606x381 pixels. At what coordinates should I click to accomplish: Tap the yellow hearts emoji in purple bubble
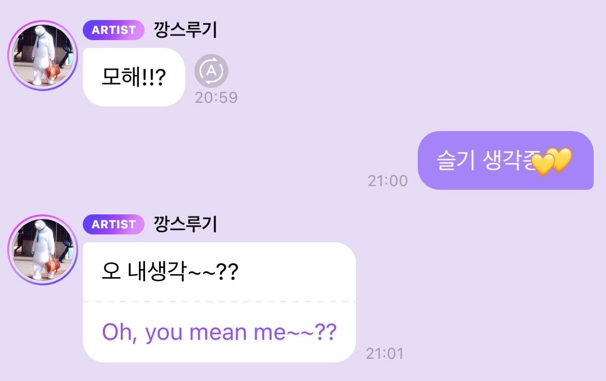[551, 162]
